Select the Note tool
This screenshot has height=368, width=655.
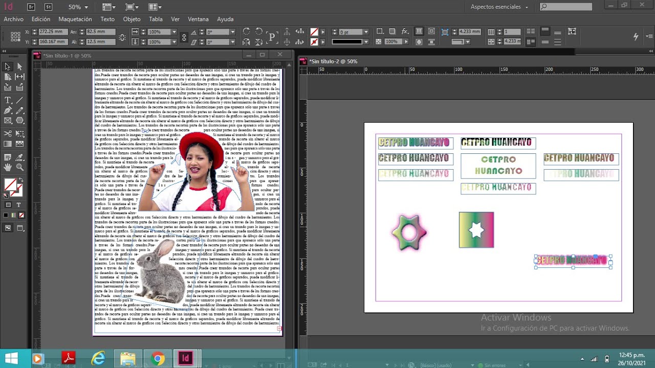pos(8,157)
